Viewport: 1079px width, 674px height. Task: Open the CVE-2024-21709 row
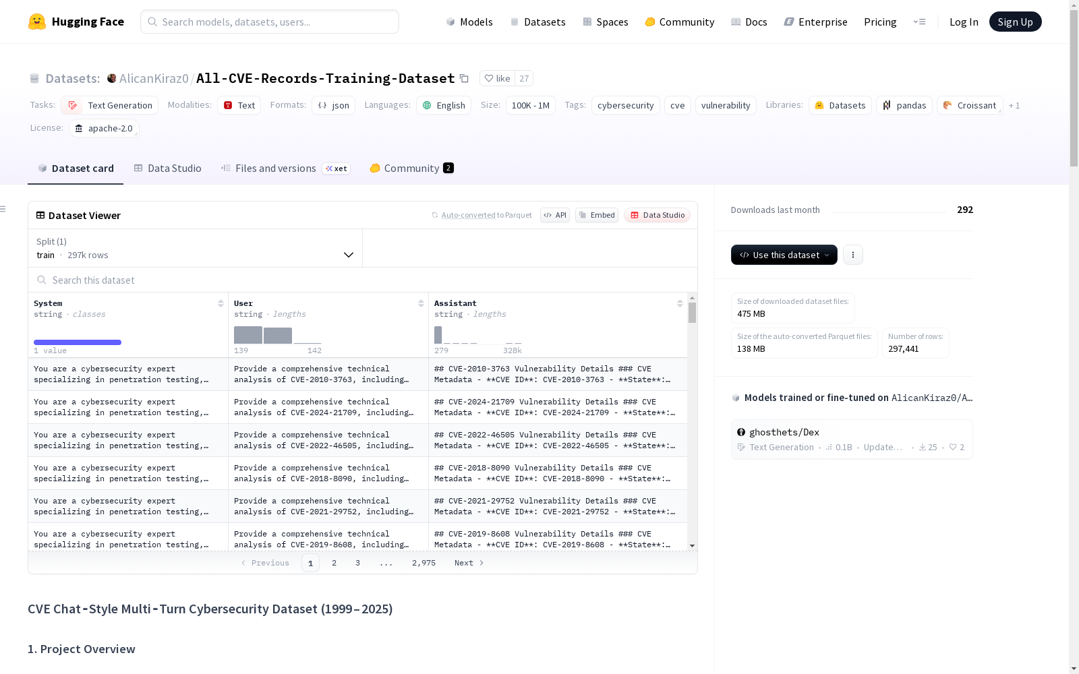tap(357, 407)
